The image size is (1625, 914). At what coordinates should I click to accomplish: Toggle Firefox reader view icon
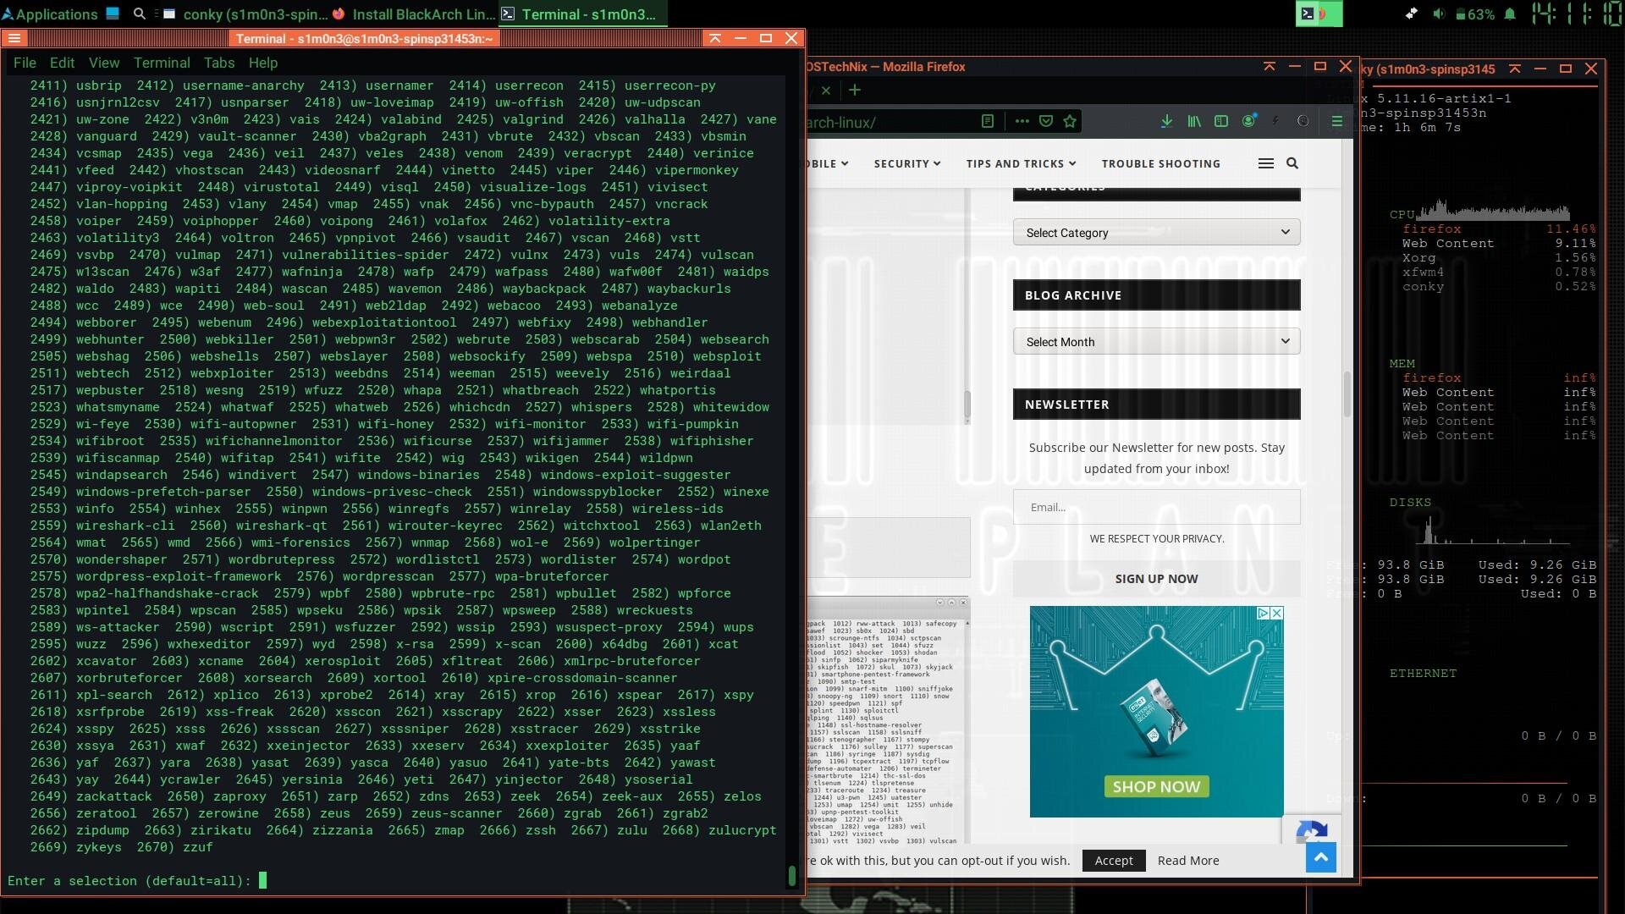[987, 122]
